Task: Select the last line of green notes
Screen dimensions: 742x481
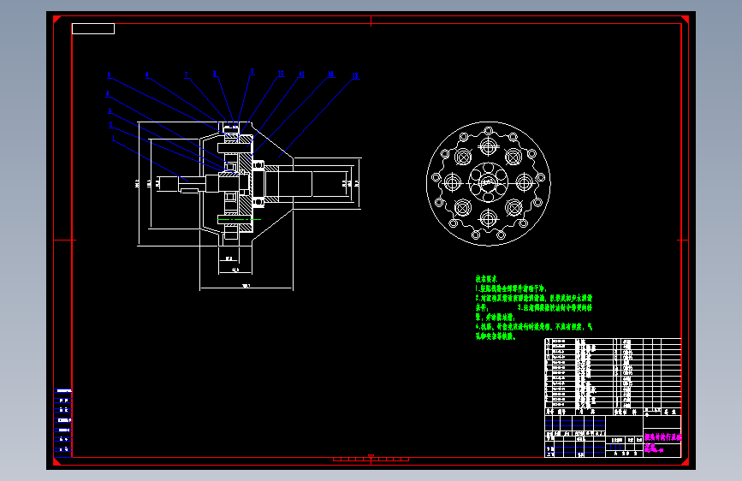Action: pos(496,336)
